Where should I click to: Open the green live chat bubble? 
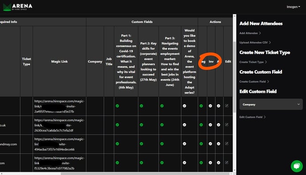click(x=297, y=166)
